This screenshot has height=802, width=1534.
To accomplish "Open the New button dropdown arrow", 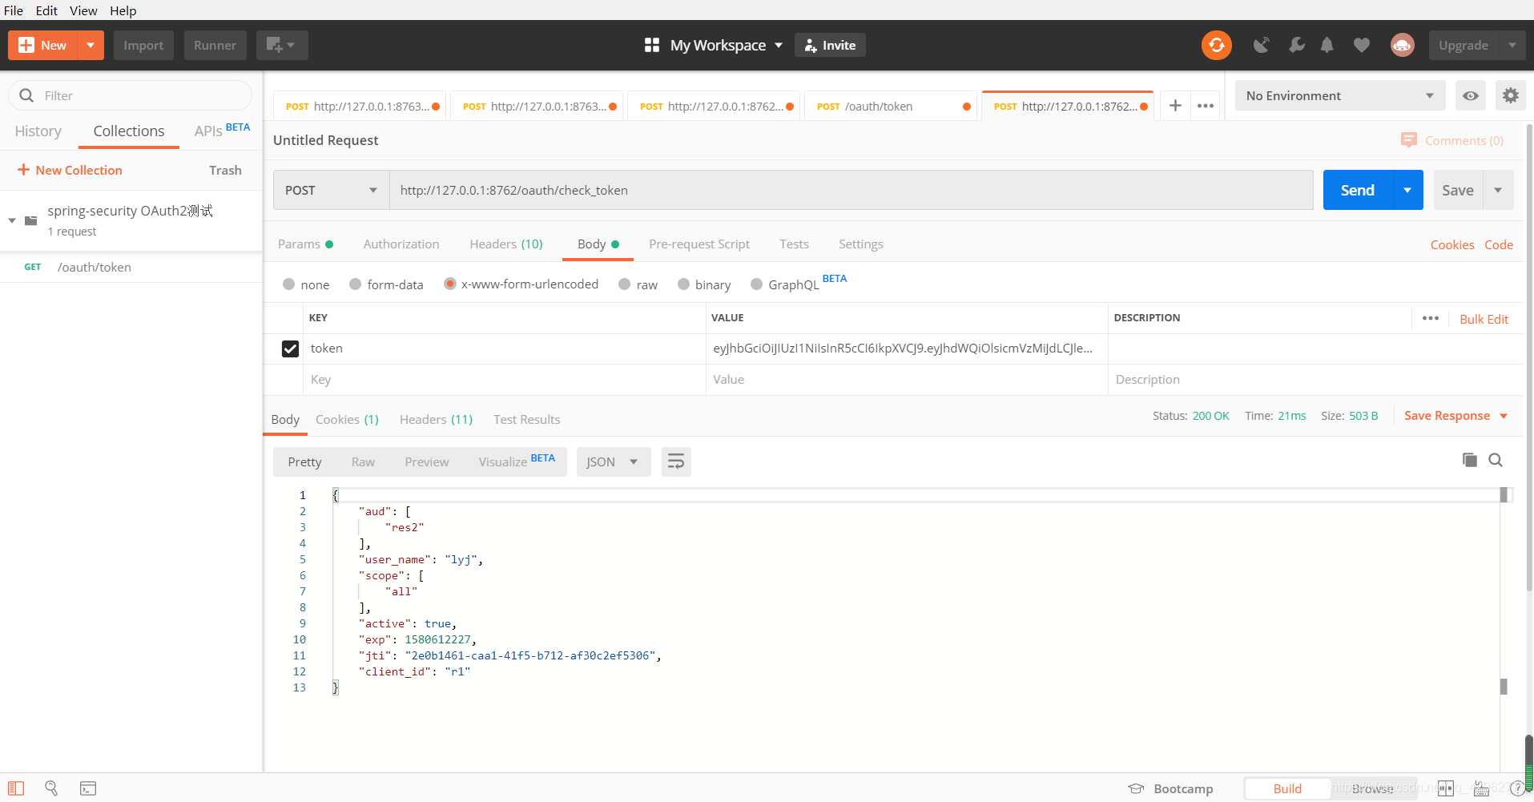I will (91, 45).
